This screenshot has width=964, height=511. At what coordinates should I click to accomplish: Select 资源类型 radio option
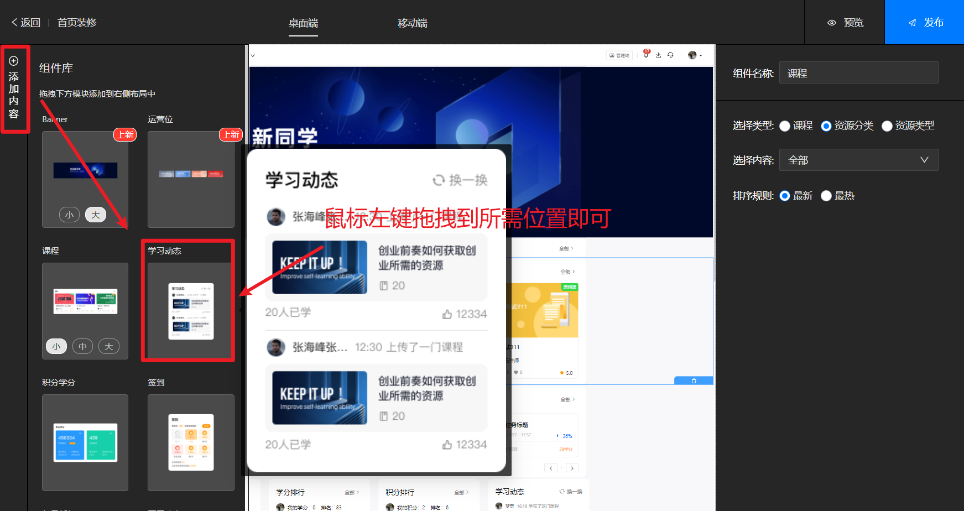(x=887, y=126)
